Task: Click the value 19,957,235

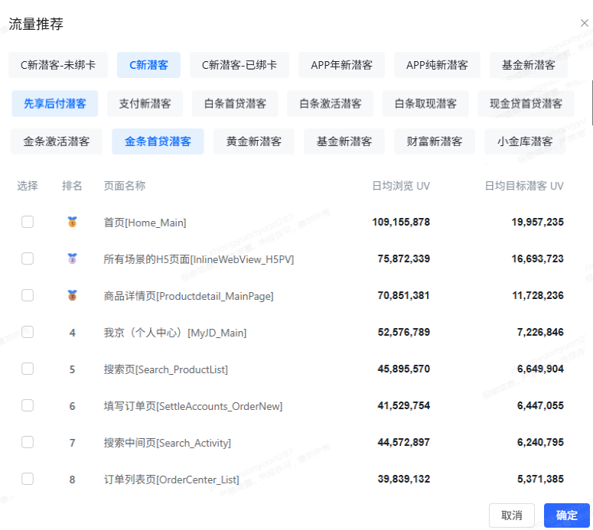Action: click(537, 222)
